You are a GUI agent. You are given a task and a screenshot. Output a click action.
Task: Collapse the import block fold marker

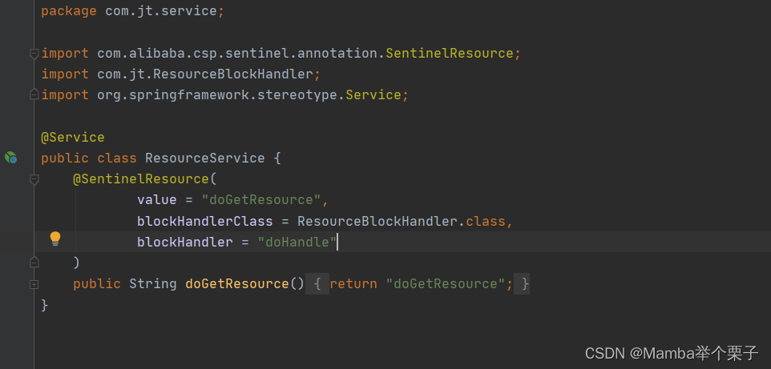coord(34,54)
